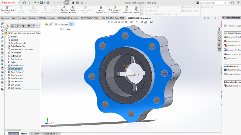Click the help question mark icon
Image resolution: width=241 pixels, height=135 pixels.
238,3
